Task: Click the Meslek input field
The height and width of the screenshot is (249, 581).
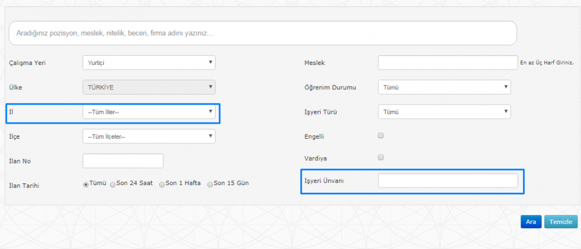Action: tap(447, 63)
